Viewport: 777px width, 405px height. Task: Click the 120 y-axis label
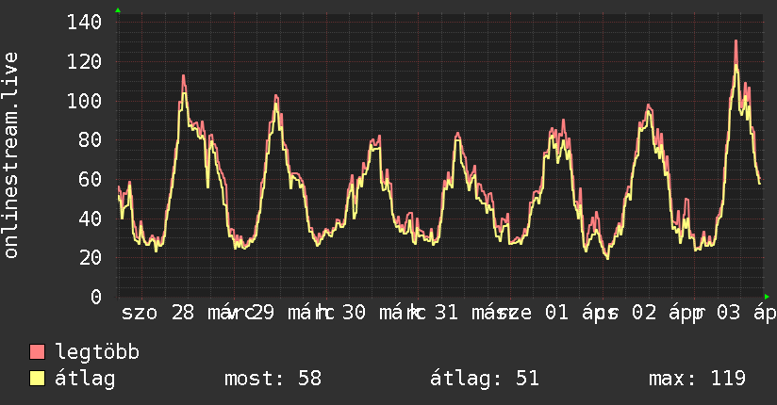pyautogui.click(x=84, y=62)
